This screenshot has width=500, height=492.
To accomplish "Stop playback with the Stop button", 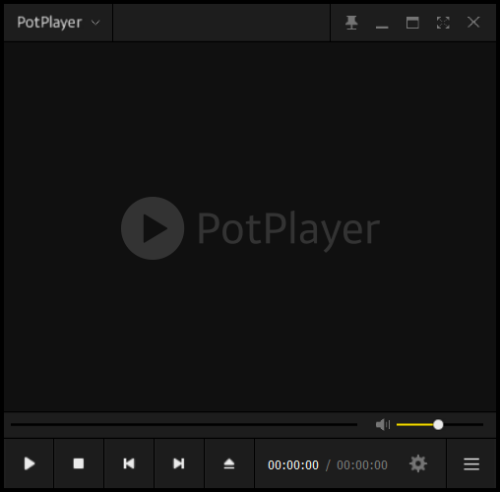I will click(x=79, y=463).
